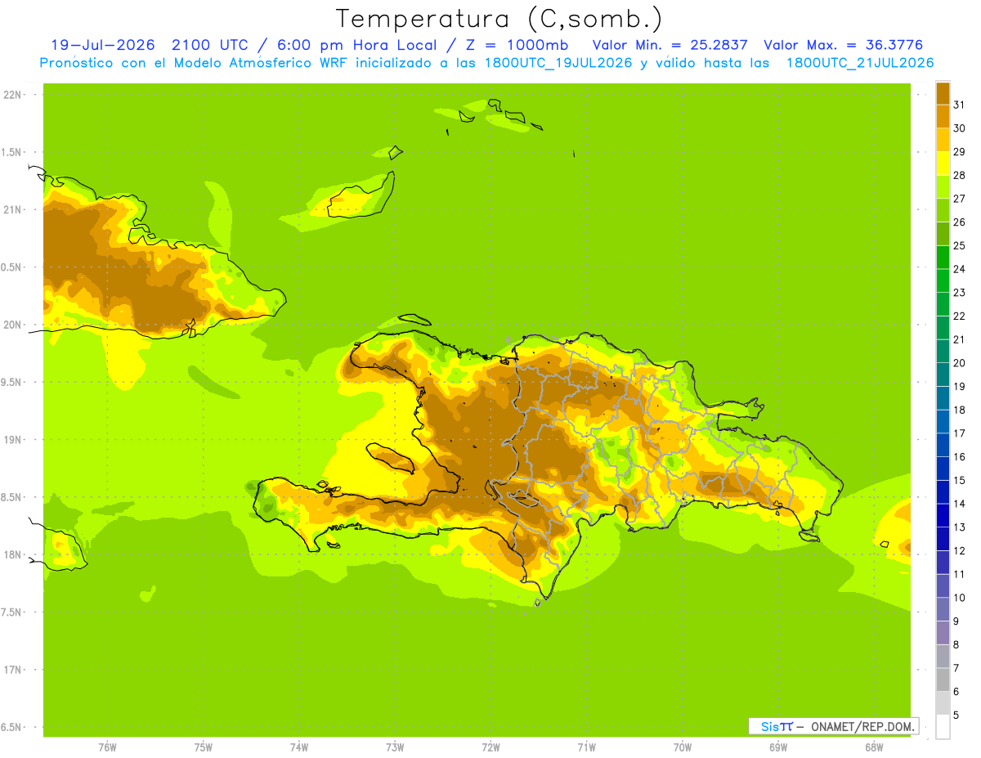Select the purple band between 8 and 9
This screenshot has width=981, height=758.
[x=943, y=633]
